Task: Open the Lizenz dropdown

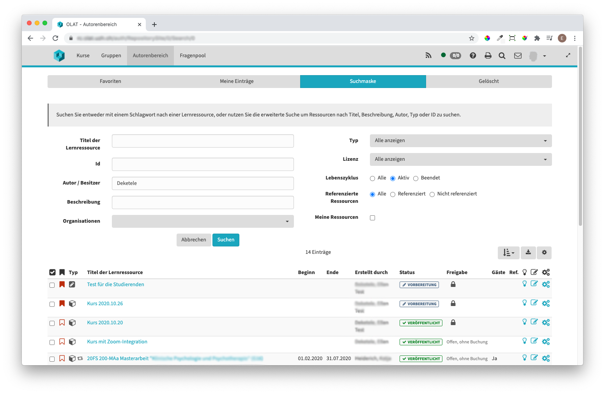Action: (x=460, y=159)
